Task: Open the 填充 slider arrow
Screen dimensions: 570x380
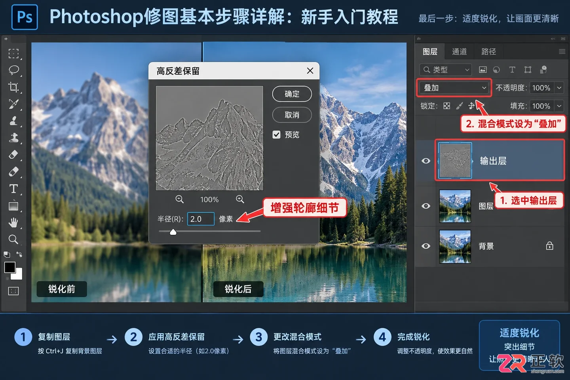Action: click(559, 106)
